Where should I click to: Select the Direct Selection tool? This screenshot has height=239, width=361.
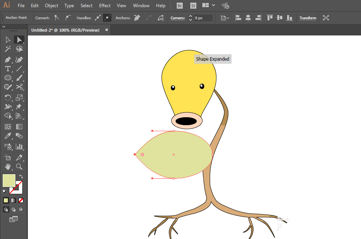(x=19, y=40)
